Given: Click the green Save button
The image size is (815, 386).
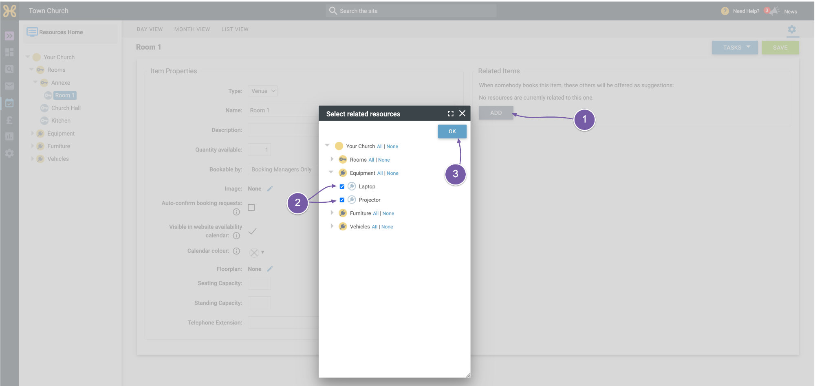Looking at the screenshot, I should [780, 48].
